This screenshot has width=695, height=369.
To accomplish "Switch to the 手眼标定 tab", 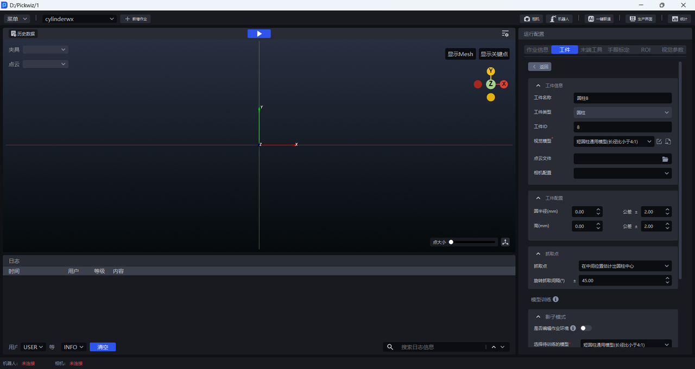I will [x=618, y=49].
